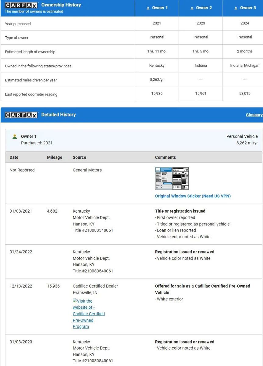Select the 01/08/2021 date entry

tap(21, 211)
